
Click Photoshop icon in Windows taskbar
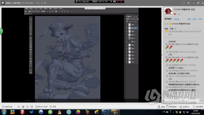[x=106, y=112]
